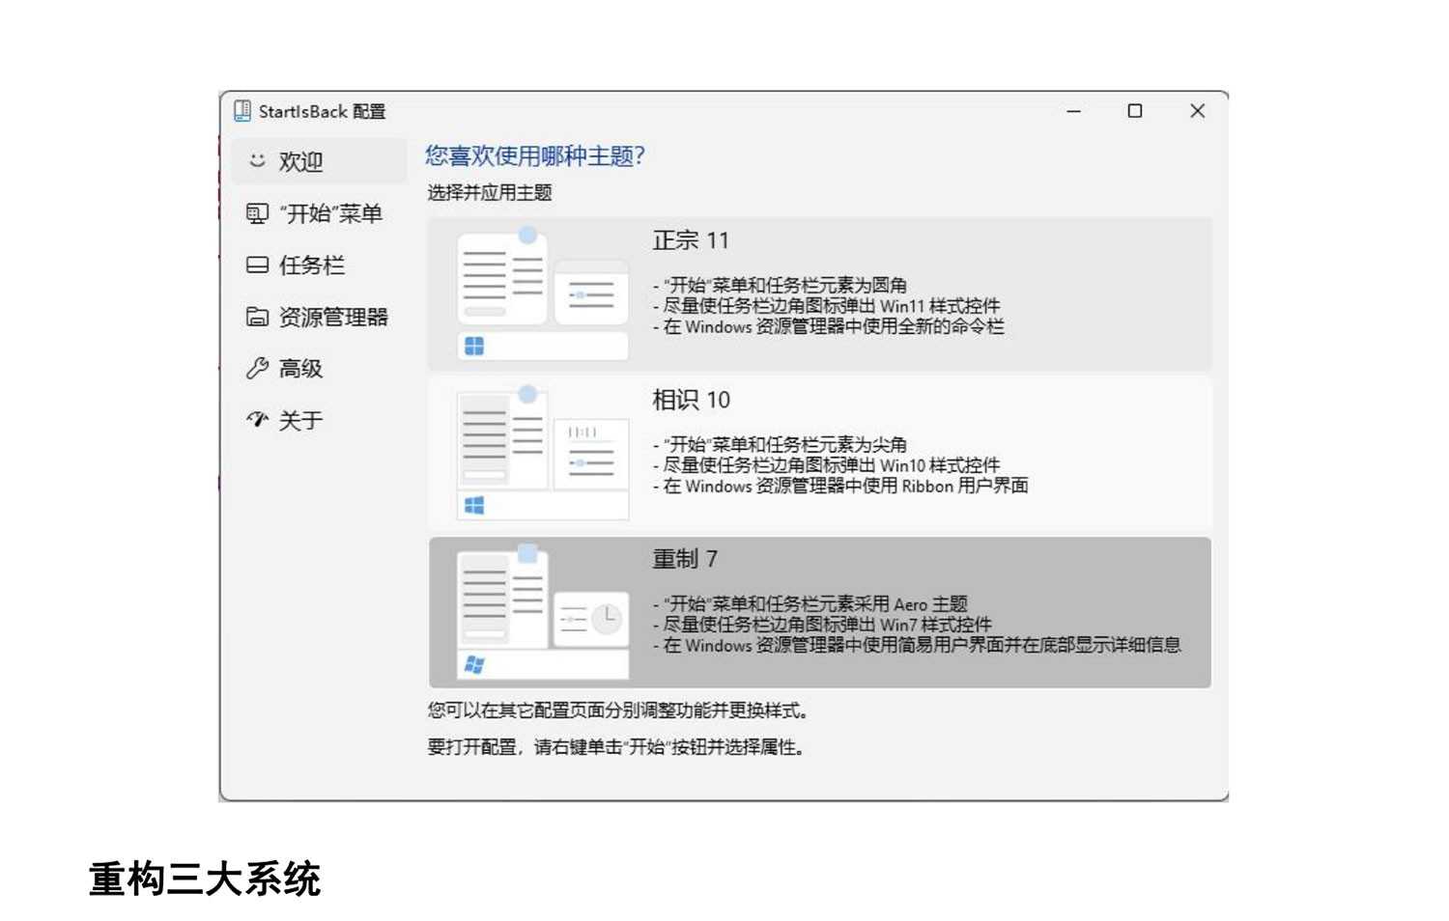Click the start menu icon beside "开始"菜单
1449x921 pixels.
(257, 213)
